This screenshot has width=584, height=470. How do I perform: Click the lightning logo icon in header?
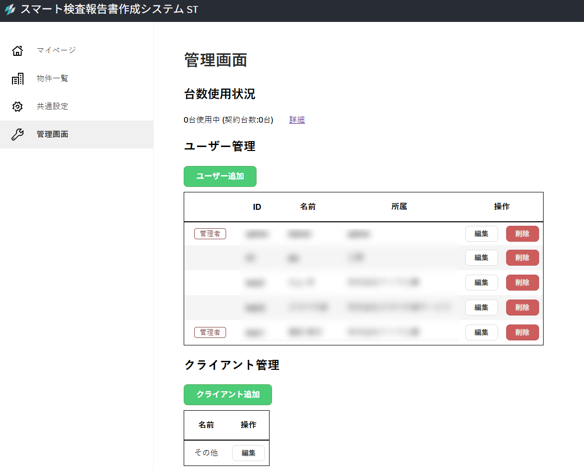[10, 10]
